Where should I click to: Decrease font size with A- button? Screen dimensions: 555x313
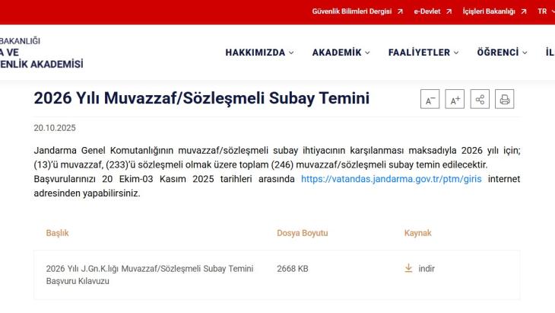coord(430,100)
